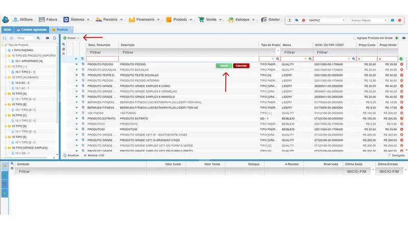Click the Cancelar button

(x=241, y=66)
